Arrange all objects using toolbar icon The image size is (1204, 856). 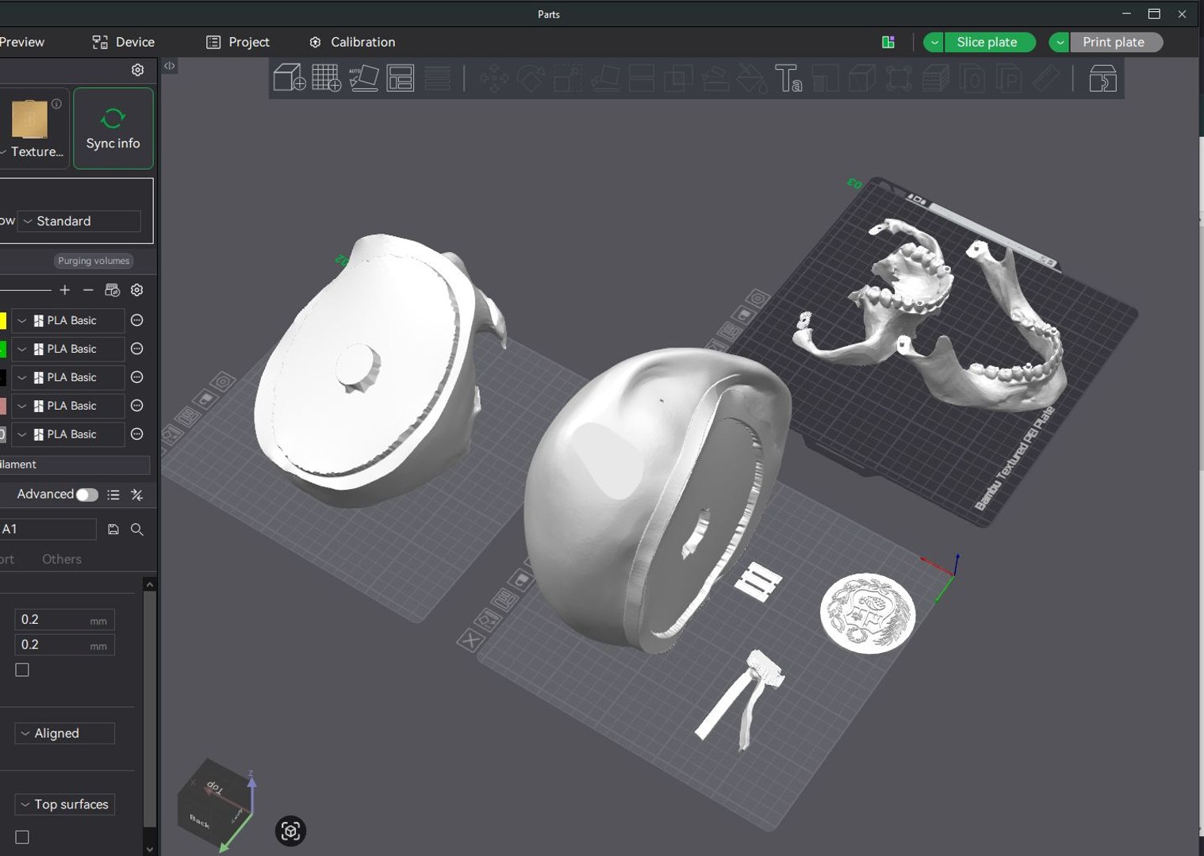click(x=401, y=78)
